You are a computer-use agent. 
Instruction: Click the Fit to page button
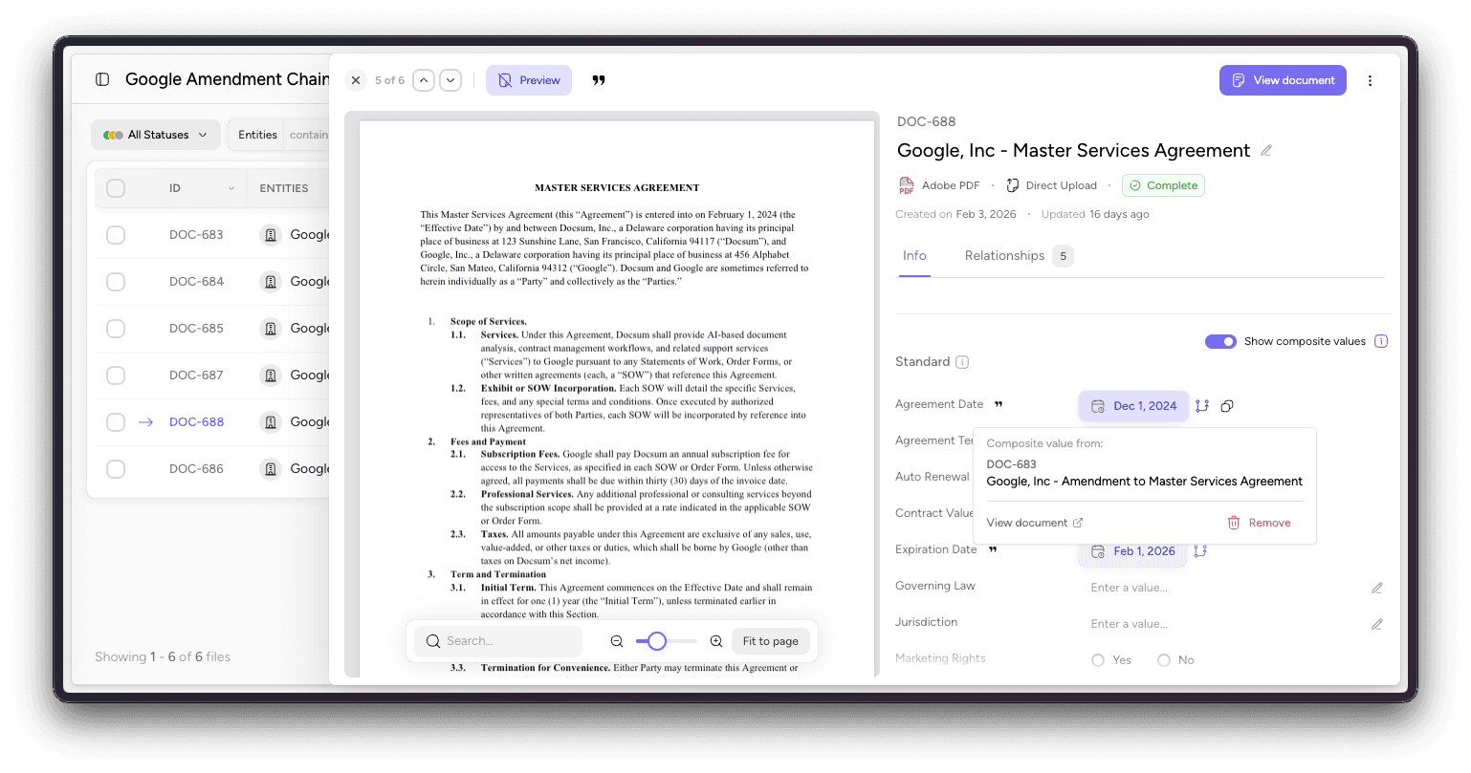tap(771, 641)
